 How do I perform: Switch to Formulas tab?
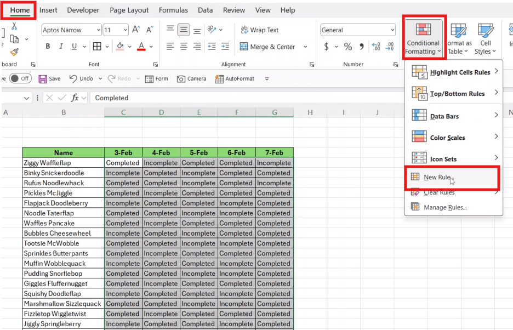coord(173,10)
